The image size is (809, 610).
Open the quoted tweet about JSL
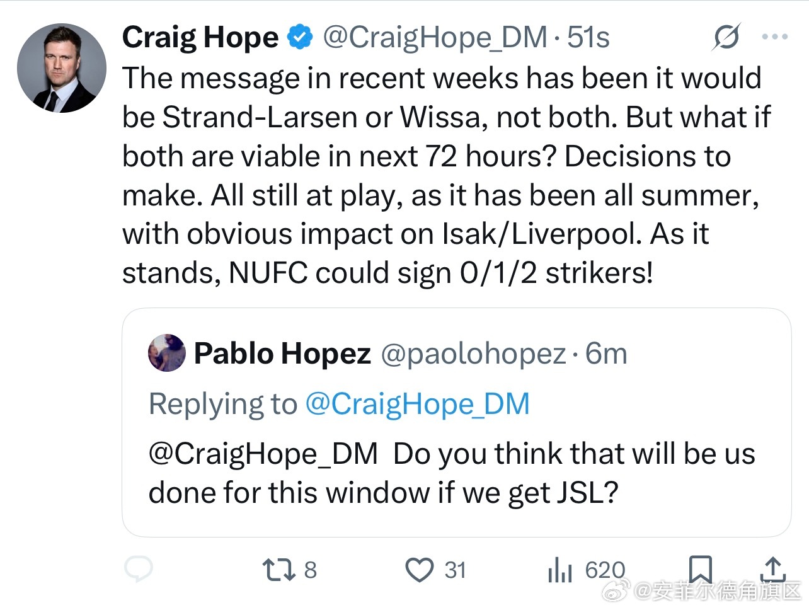click(456, 422)
